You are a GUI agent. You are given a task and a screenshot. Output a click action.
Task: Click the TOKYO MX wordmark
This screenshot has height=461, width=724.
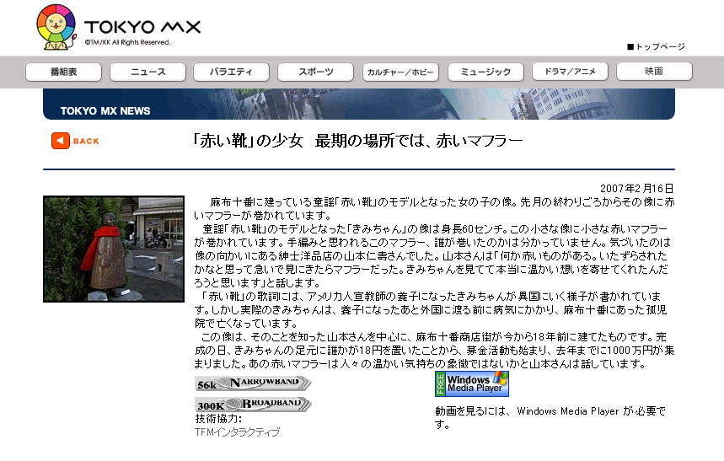click(142, 27)
